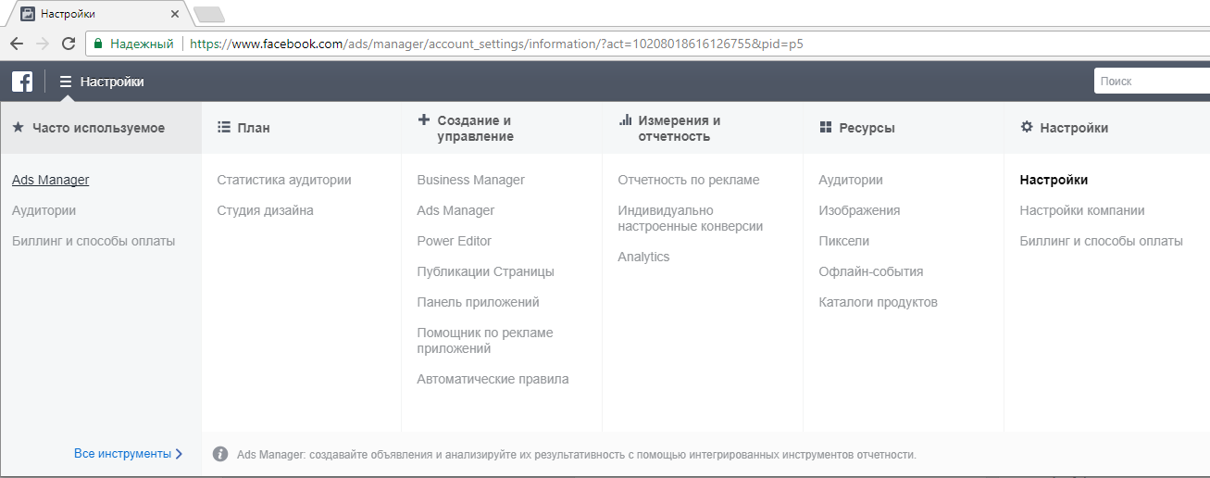Open Аудитории under Часто используемое
The image size is (1210, 478).
[44, 210]
